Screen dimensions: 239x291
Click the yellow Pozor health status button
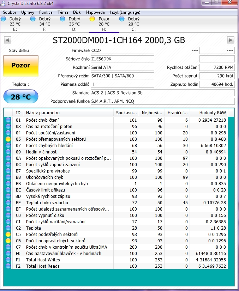pyautogui.click(x=21, y=66)
